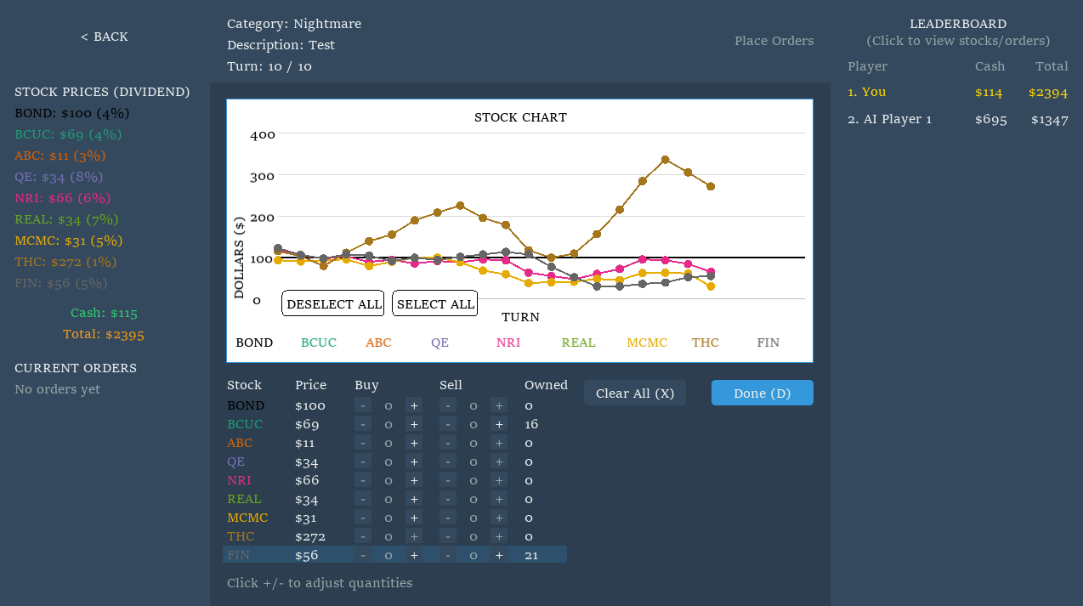Decrease ABC buy quantity with minus
Screen dimensions: 1083x606
coord(363,443)
